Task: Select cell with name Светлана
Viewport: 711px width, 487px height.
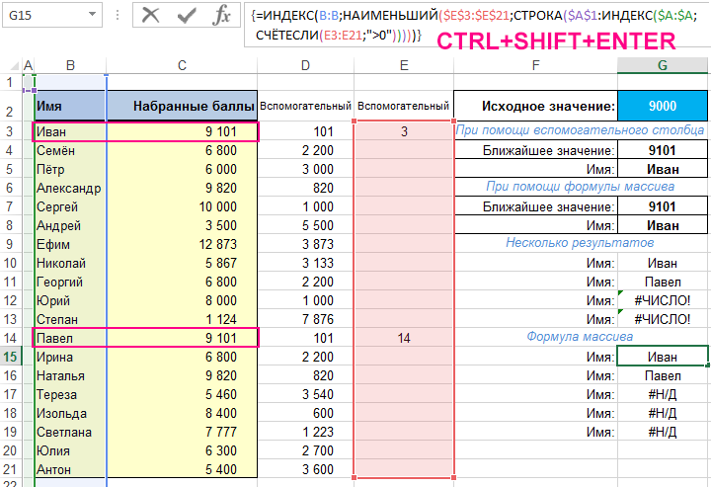Action: tap(70, 432)
